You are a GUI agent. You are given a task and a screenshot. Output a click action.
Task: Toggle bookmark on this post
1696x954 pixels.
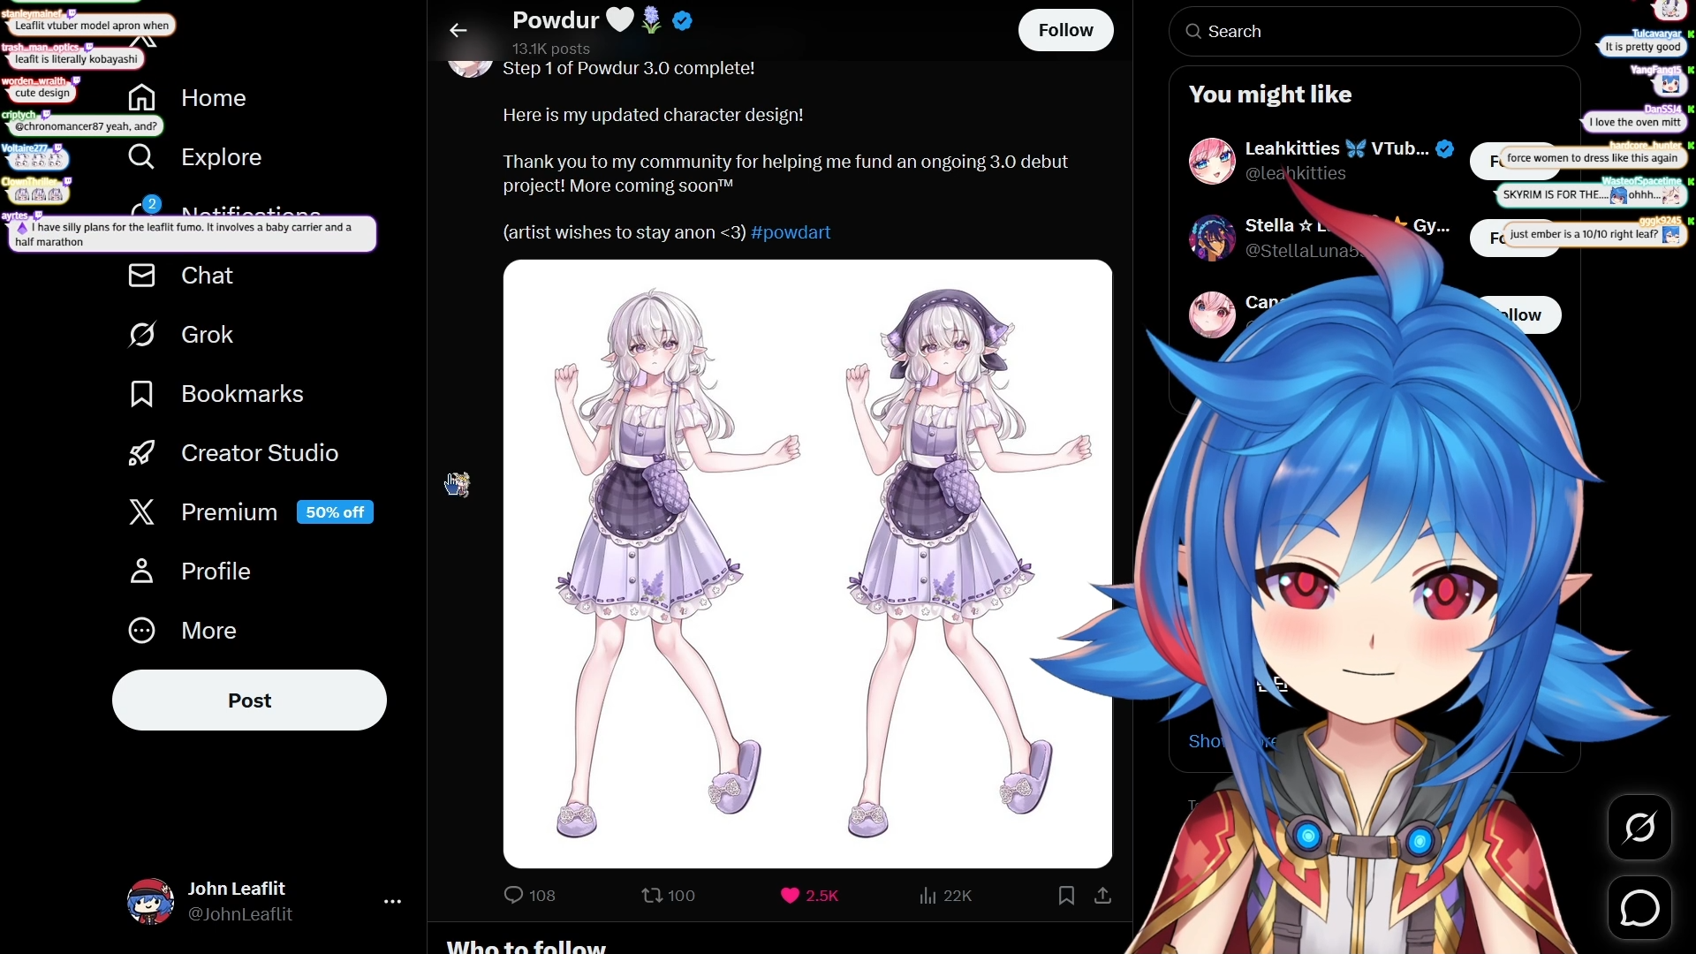(x=1066, y=896)
